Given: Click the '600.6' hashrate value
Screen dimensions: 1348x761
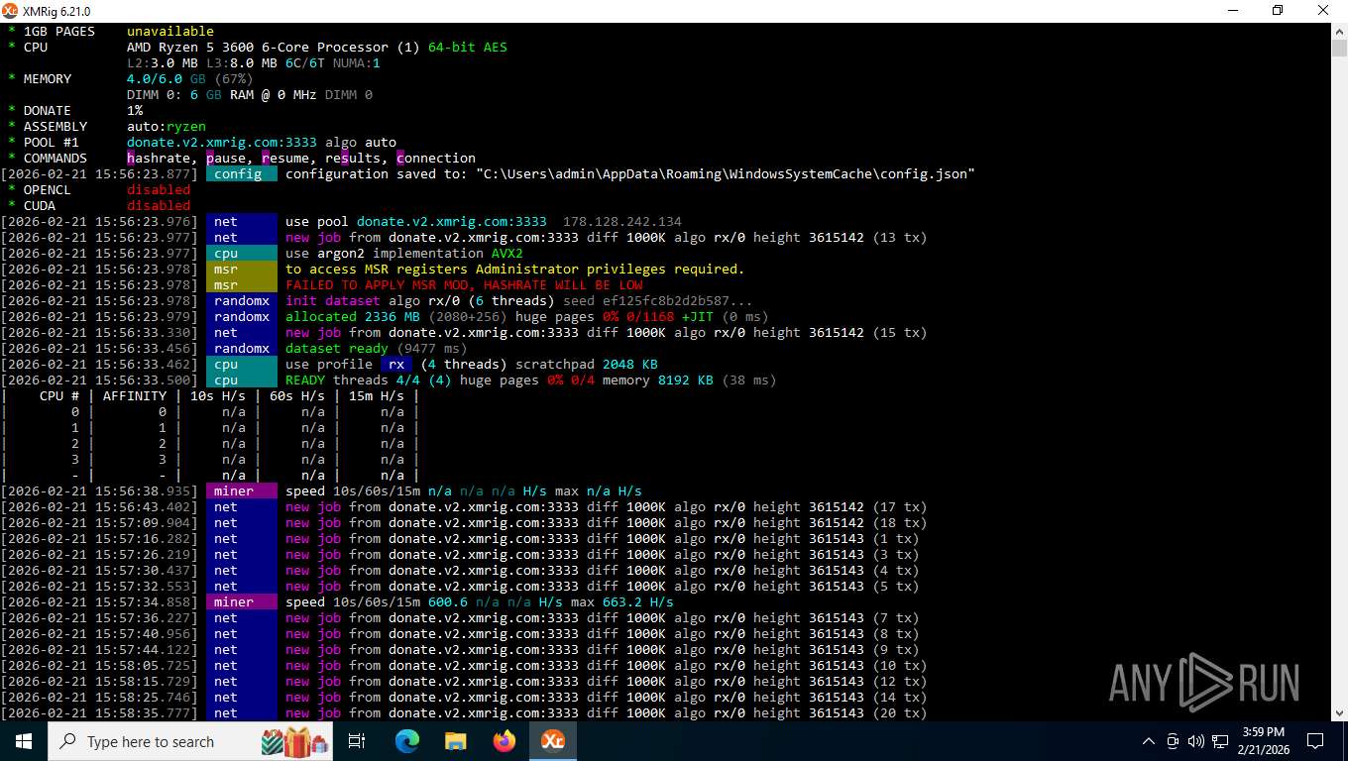Looking at the screenshot, I should [x=448, y=601].
